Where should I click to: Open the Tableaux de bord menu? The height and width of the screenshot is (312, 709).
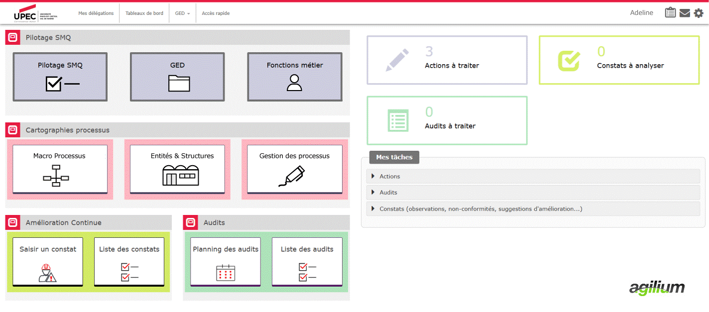click(144, 13)
